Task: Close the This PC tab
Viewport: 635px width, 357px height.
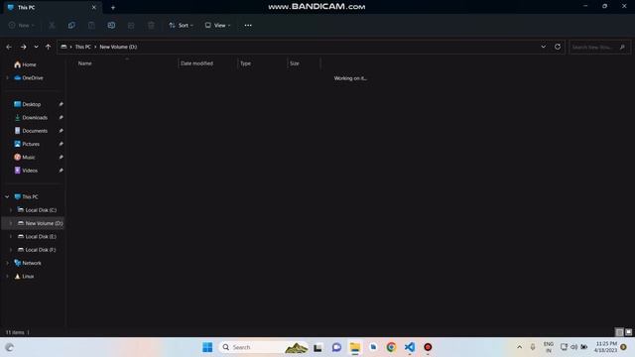Action: (94, 7)
